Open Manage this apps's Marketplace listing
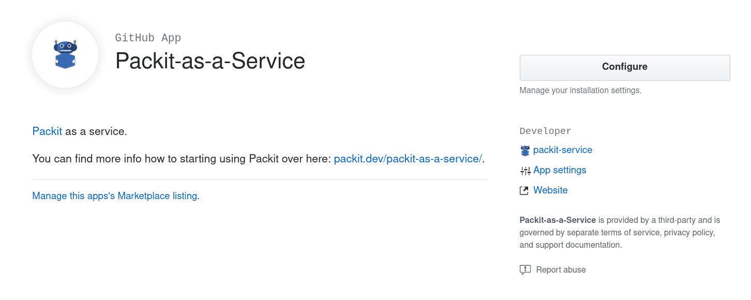 coord(114,196)
